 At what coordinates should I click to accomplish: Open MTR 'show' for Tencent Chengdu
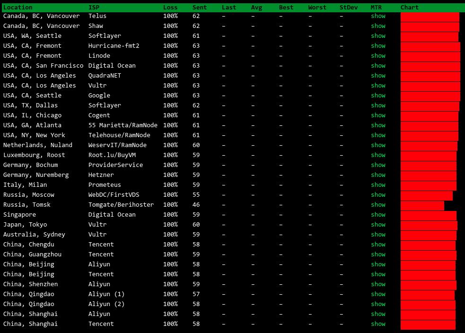click(x=378, y=245)
